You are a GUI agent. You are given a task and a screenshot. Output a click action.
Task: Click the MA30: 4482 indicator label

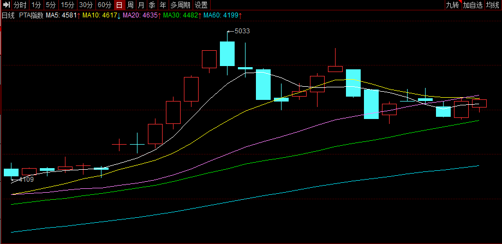coord(182,15)
